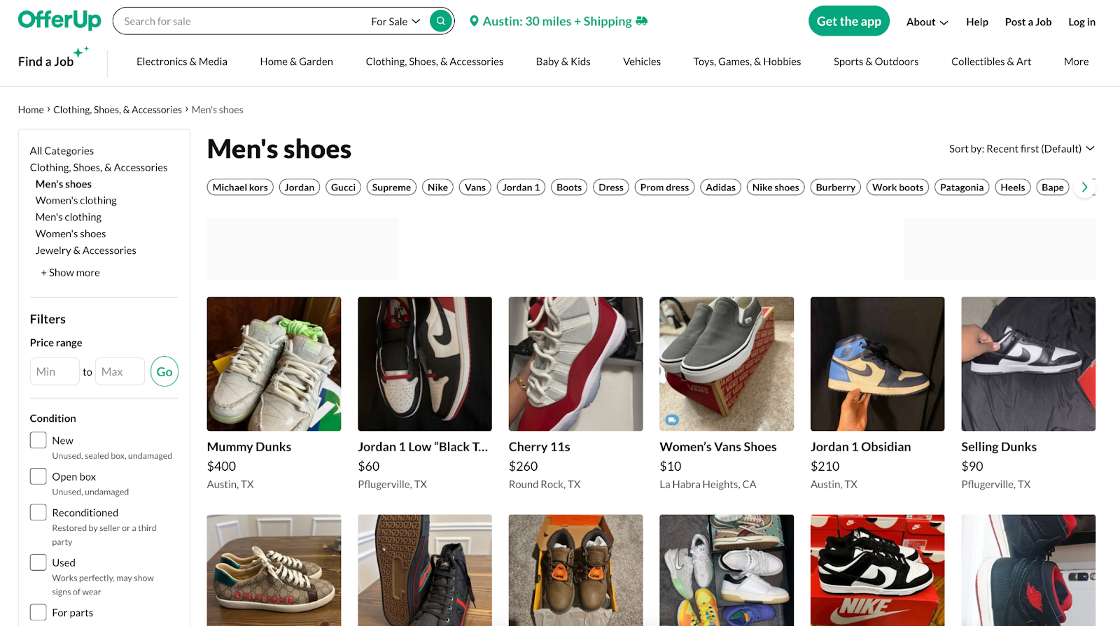The width and height of the screenshot is (1120, 626).
Task: Go to the Home & Garden category
Action: pyautogui.click(x=296, y=62)
